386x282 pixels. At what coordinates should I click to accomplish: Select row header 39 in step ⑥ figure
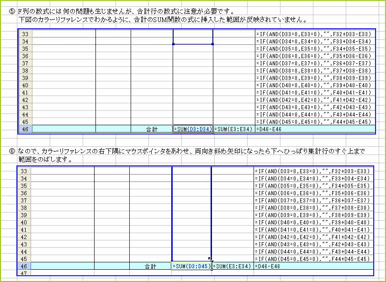pos(24,215)
